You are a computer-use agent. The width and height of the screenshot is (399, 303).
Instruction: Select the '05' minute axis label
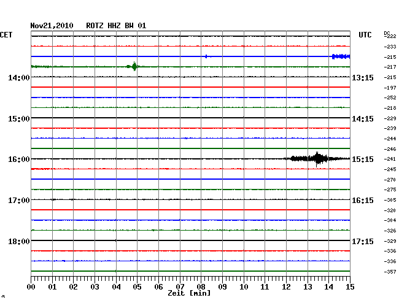[137, 287]
